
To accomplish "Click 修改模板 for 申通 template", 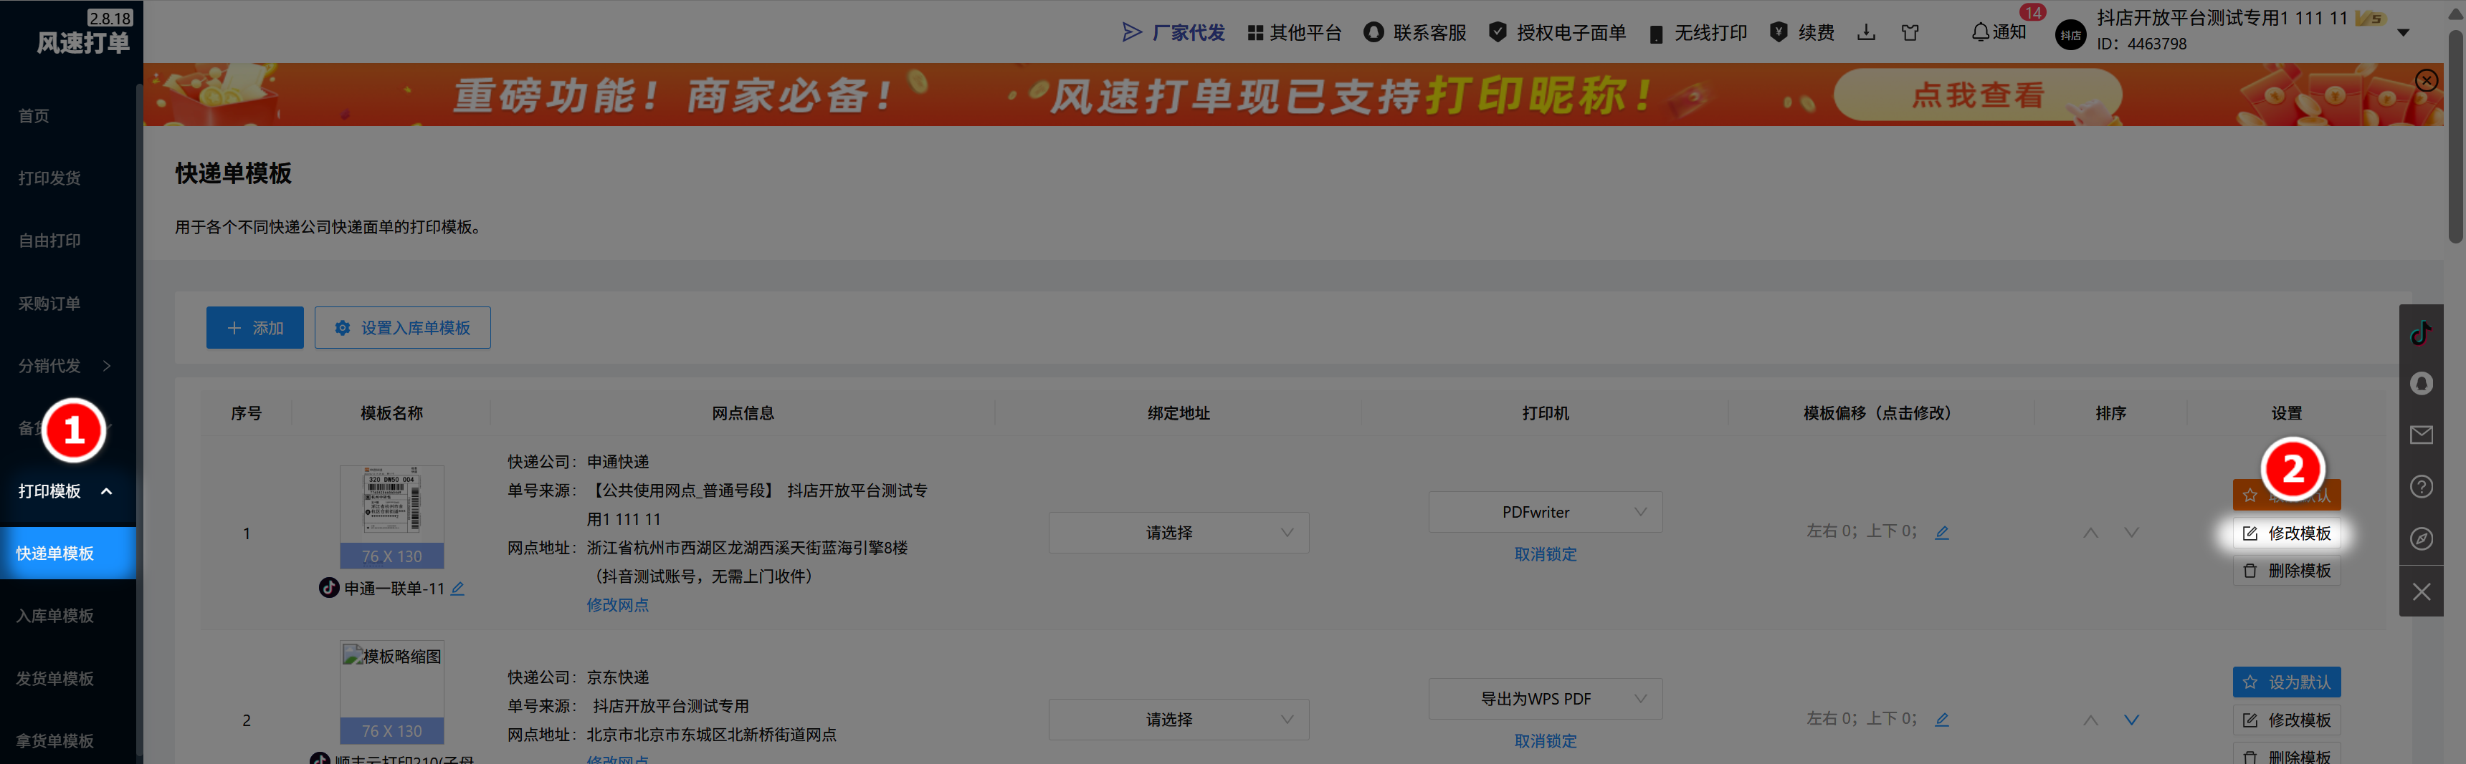I will (2287, 533).
